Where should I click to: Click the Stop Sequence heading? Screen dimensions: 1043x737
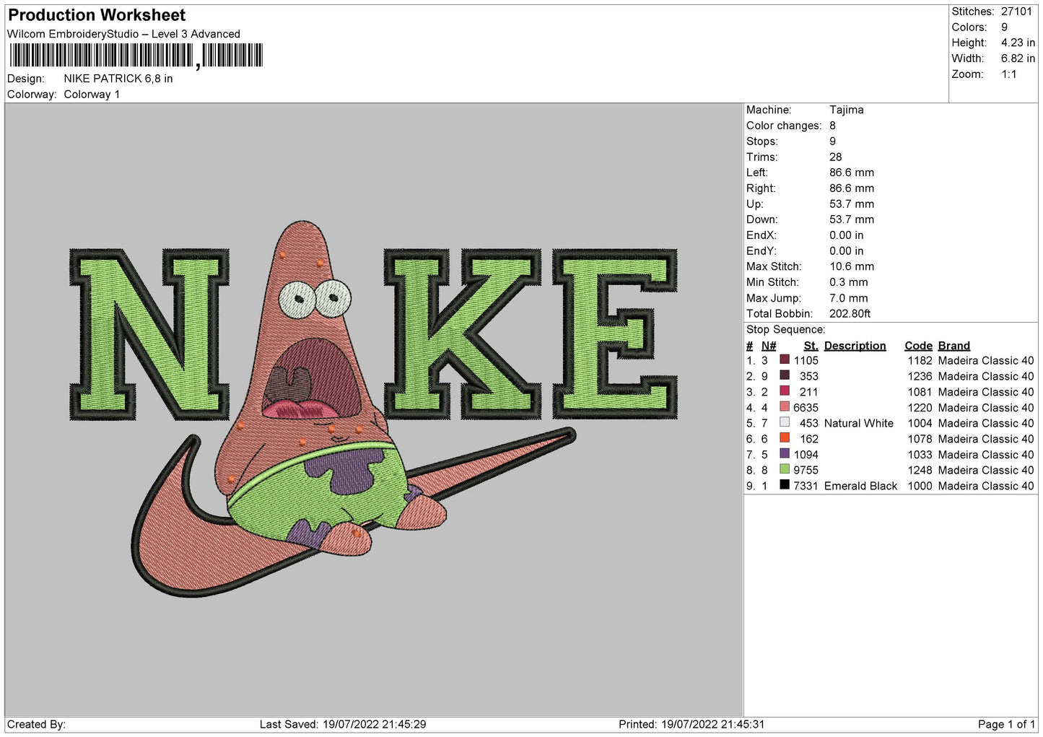coord(785,329)
